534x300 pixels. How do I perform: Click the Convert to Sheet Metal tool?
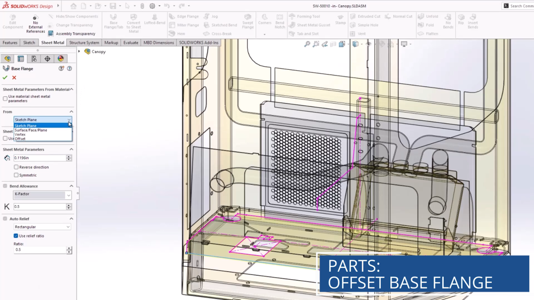pos(133,23)
